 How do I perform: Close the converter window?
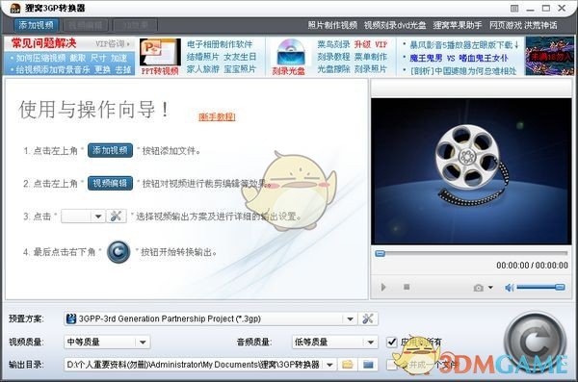[x=563, y=8]
